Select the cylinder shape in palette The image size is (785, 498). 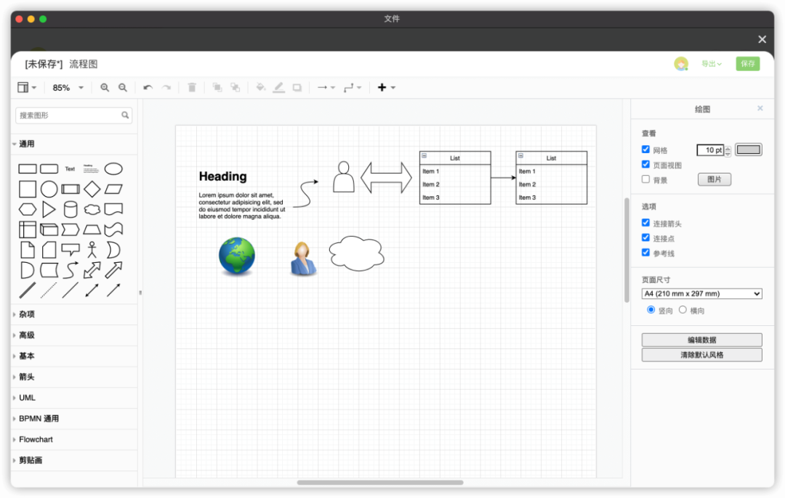[x=71, y=209]
